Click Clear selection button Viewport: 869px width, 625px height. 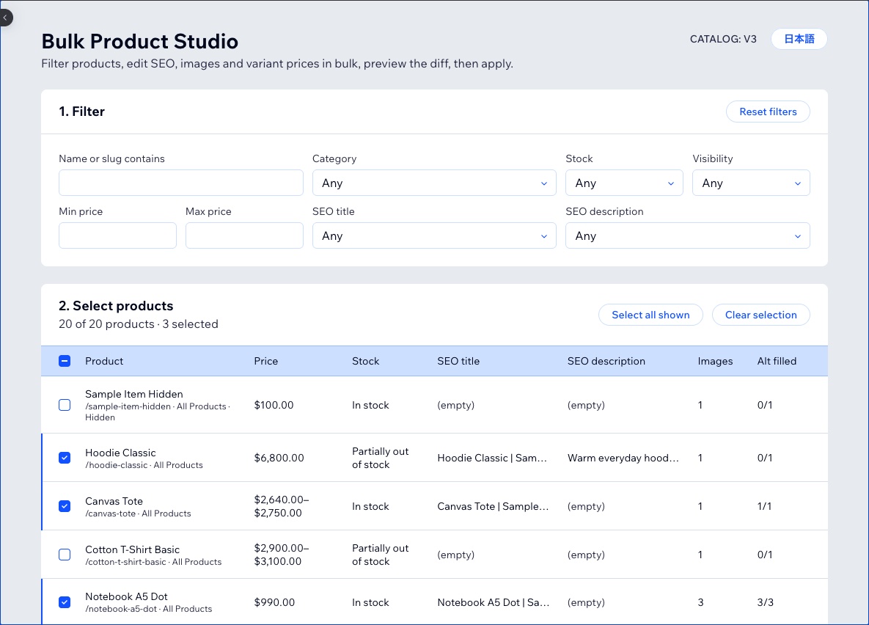point(760,315)
